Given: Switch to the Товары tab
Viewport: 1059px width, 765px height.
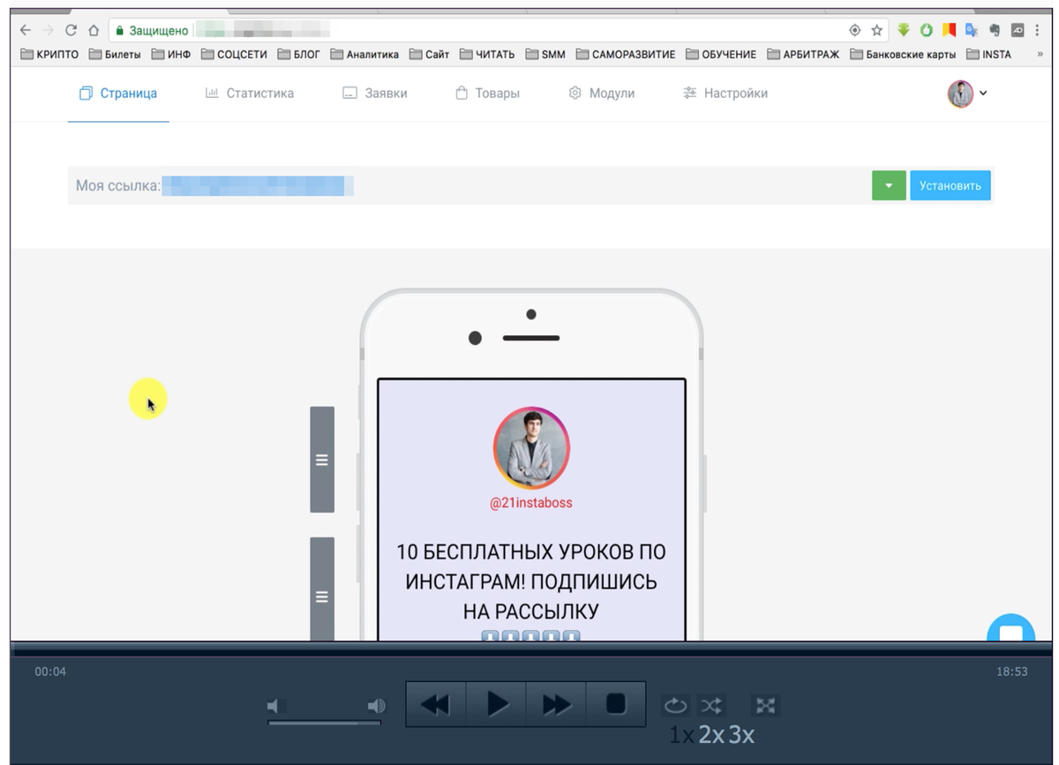Looking at the screenshot, I should point(487,93).
